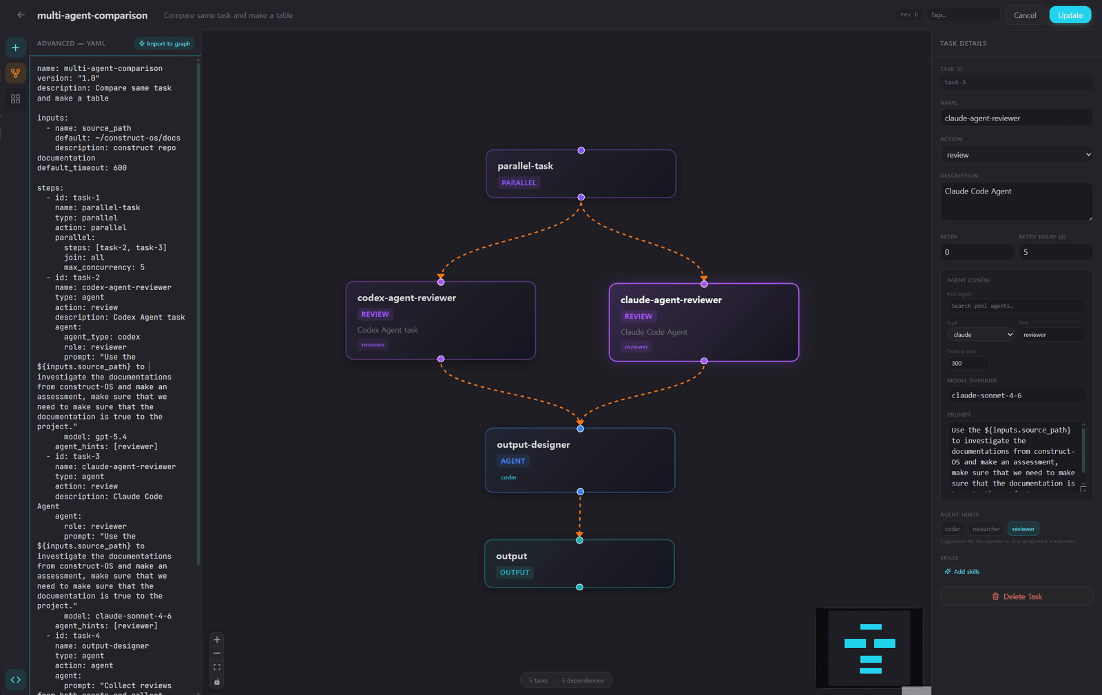
Task: Click the Delete Task button
Action: tap(1017, 597)
